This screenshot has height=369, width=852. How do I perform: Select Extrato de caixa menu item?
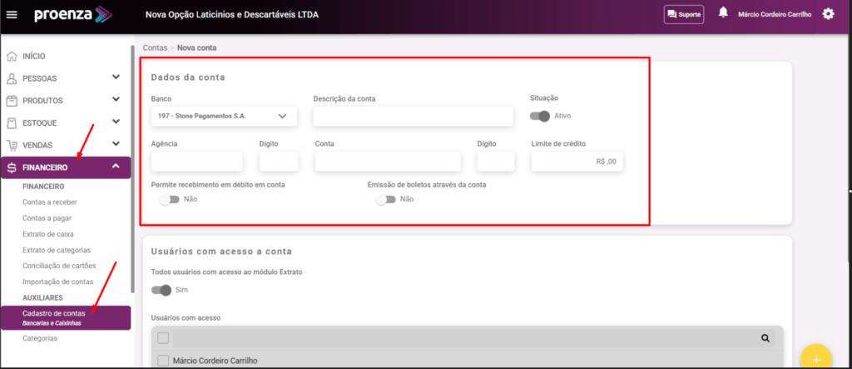point(48,234)
